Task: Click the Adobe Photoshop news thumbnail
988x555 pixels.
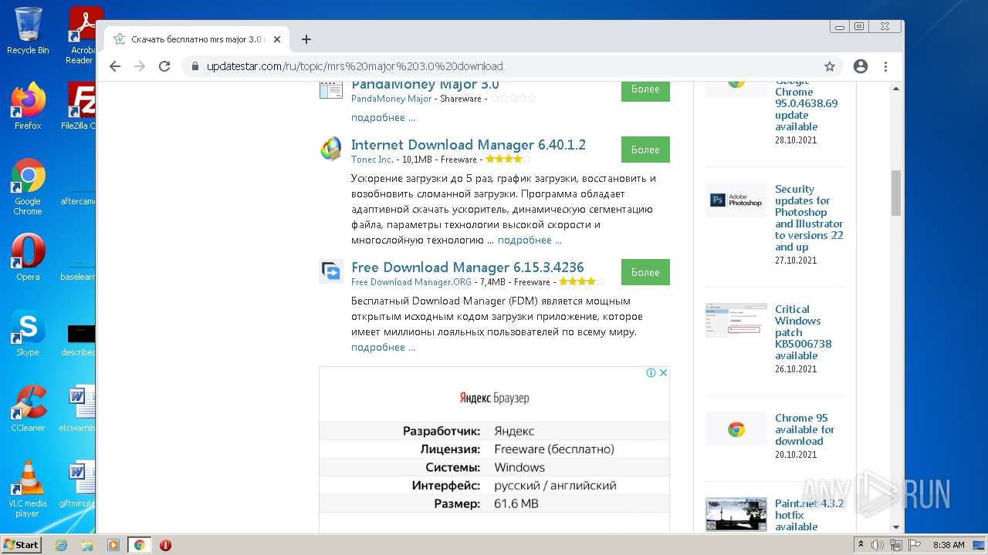Action: [736, 200]
